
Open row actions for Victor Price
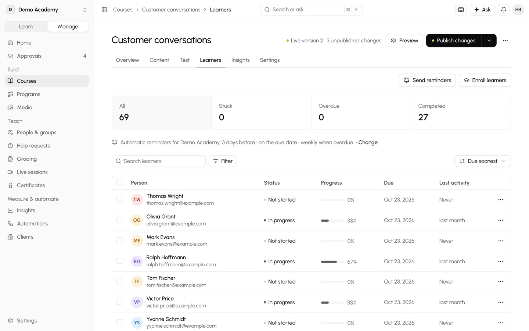click(x=500, y=302)
